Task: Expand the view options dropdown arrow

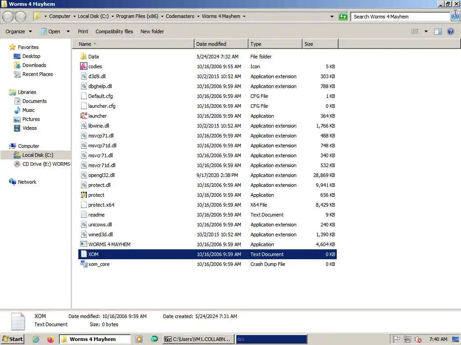Action: pos(426,31)
